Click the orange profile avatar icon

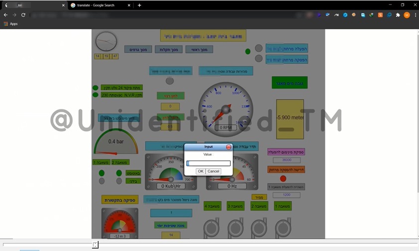[407, 15]
